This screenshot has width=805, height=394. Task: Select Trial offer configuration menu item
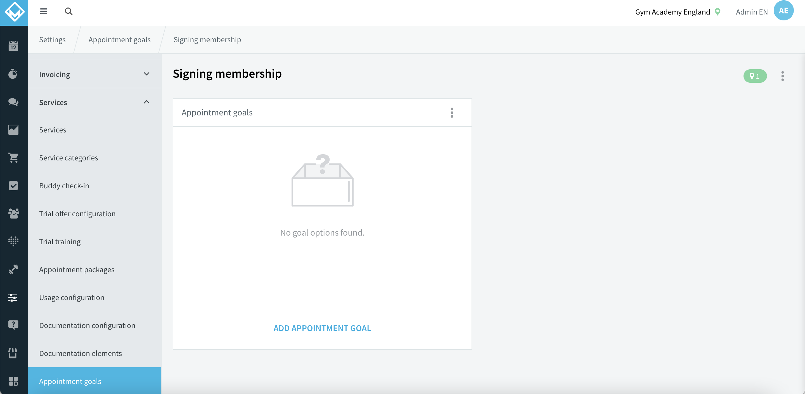(77, 214)
